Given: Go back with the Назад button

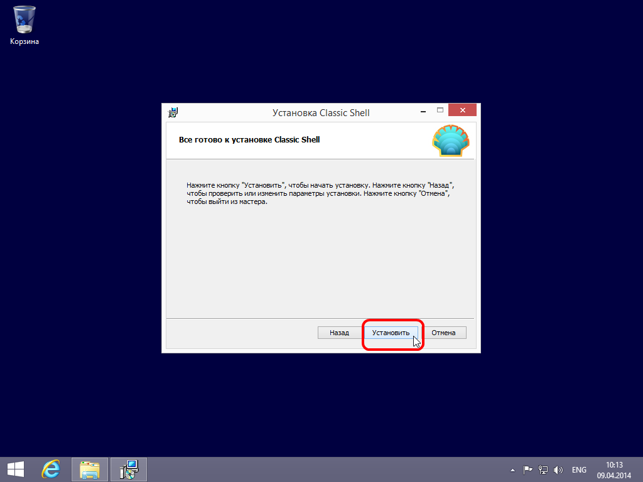Looking at the screenshot, I should 339,333.
